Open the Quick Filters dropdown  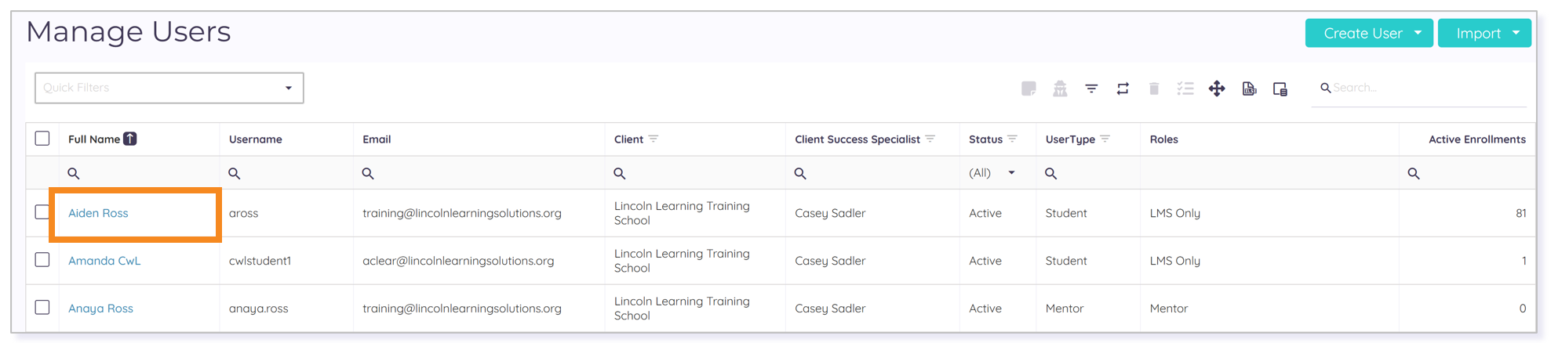pyautogui.click(x=169, y=88)
